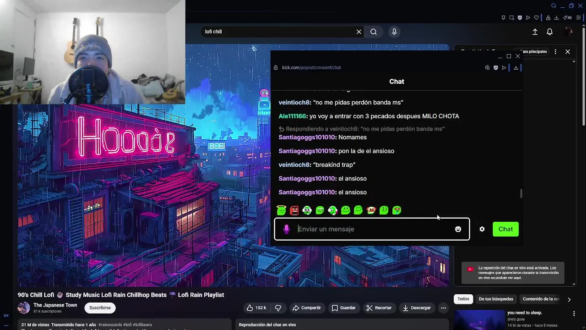Insert the red angry face emote
Screen dimensions: 586x330
click(294, 210)
